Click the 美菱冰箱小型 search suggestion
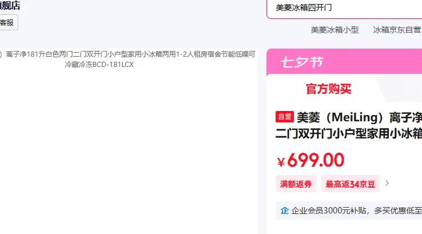The image size is (422, 234). click(335, 30)
